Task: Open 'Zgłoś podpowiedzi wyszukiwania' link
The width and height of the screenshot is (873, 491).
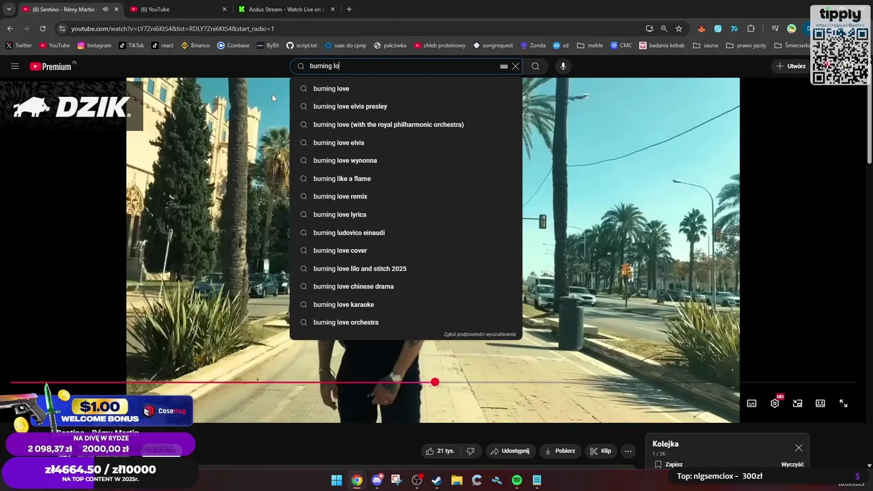Action: [x=479, y=334]
